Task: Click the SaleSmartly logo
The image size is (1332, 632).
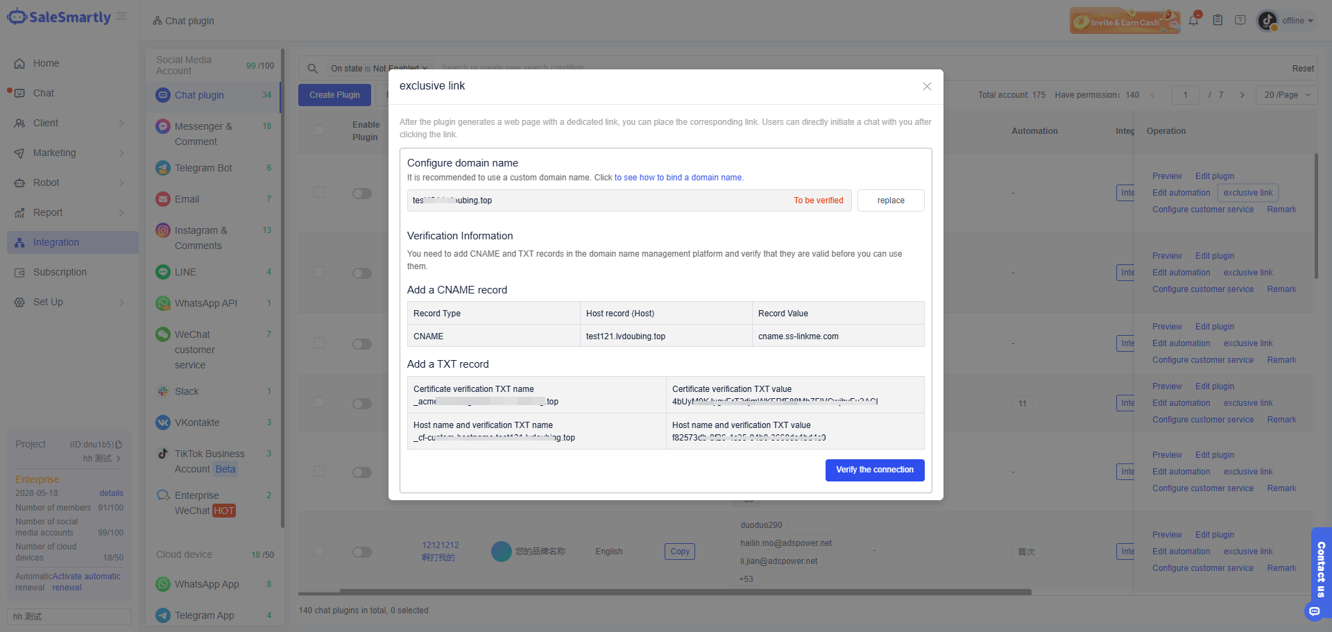Action: [x=59, y=17]
